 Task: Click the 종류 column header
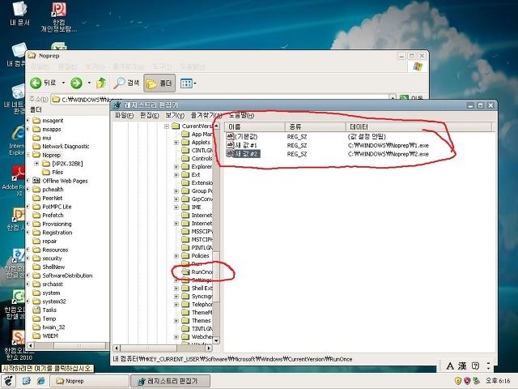coord(316,126)
